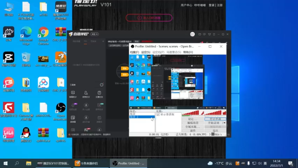Viewport: 298px width, 168px height.
Task: Expand the 开始录制 dropdown arrow in OBS
Action: pos(225,123)
